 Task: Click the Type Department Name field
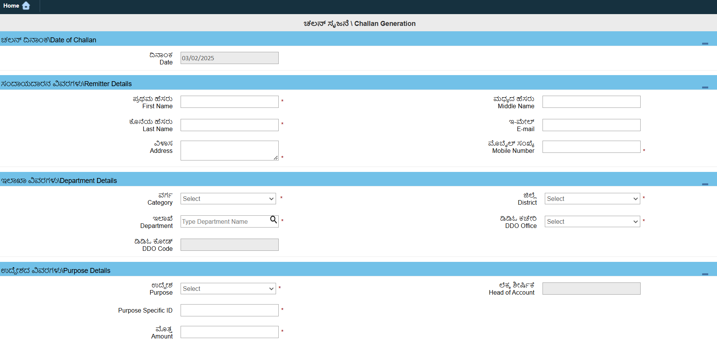[x=224, y=221]
